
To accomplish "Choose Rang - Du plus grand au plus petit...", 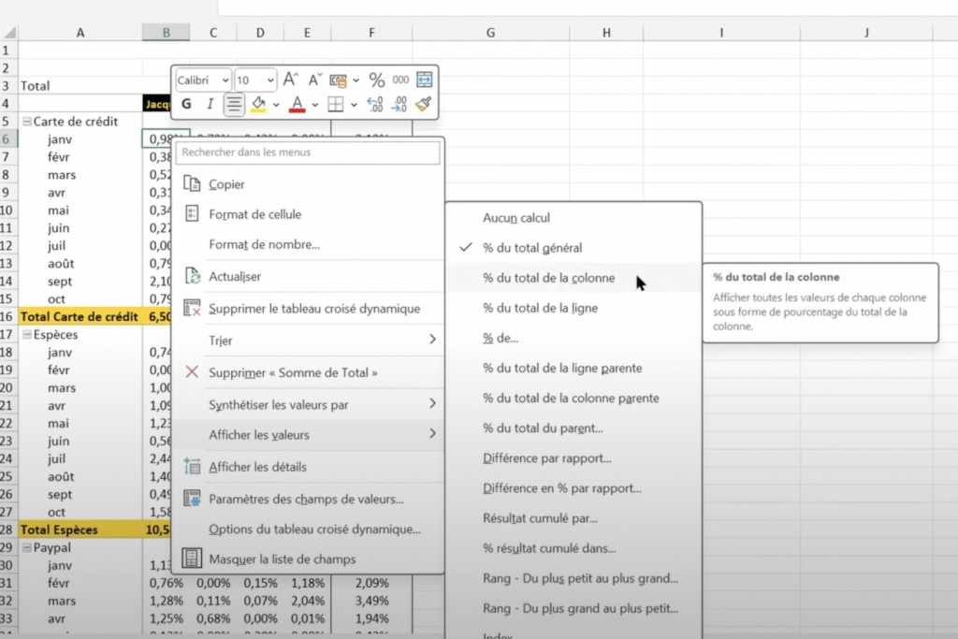I will tap(573, 608).
